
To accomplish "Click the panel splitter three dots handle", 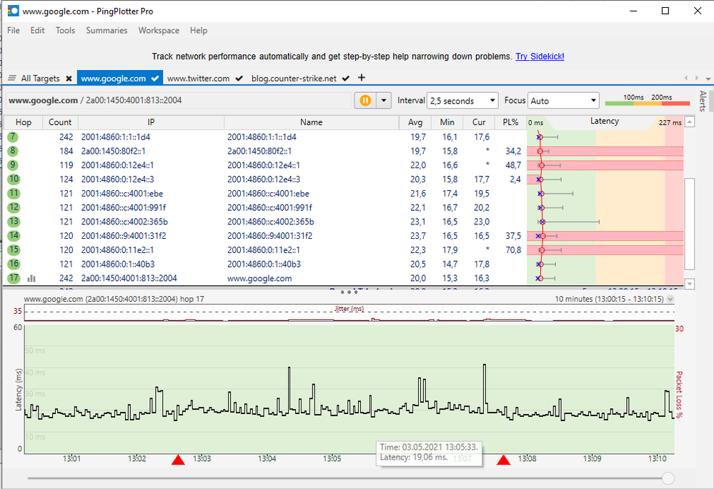I will tap(349, 292).
